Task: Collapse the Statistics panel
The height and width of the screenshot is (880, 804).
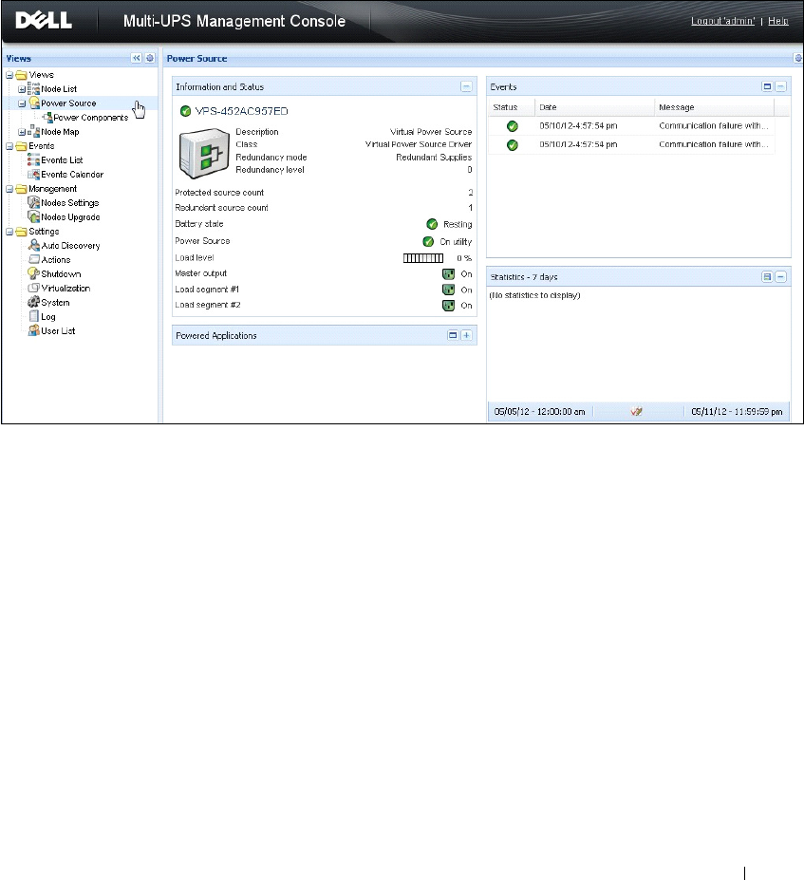Action: (x=780, y=276)
